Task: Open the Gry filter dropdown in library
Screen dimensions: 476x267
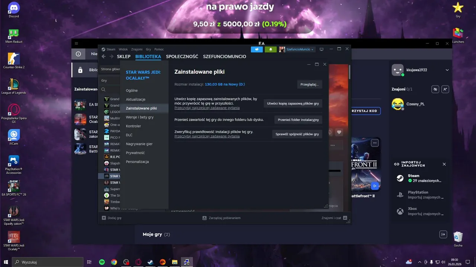Action: (x=110, y=80)
